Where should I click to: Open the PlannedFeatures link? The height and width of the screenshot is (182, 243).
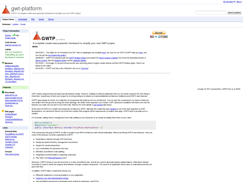click(55, 158)
